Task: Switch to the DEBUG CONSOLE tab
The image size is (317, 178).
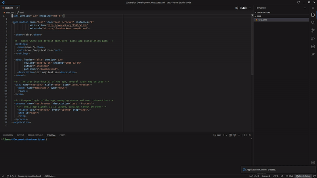Action: coord(35,135)
